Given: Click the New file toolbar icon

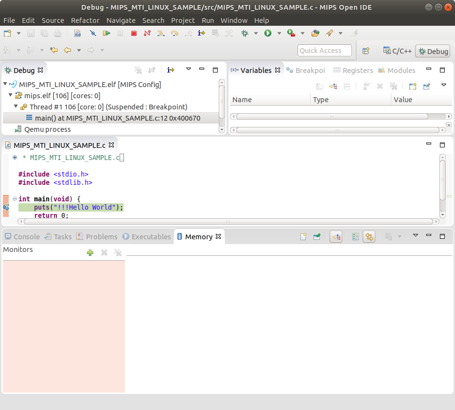Looking at the screenshot, I should (8, 34).
